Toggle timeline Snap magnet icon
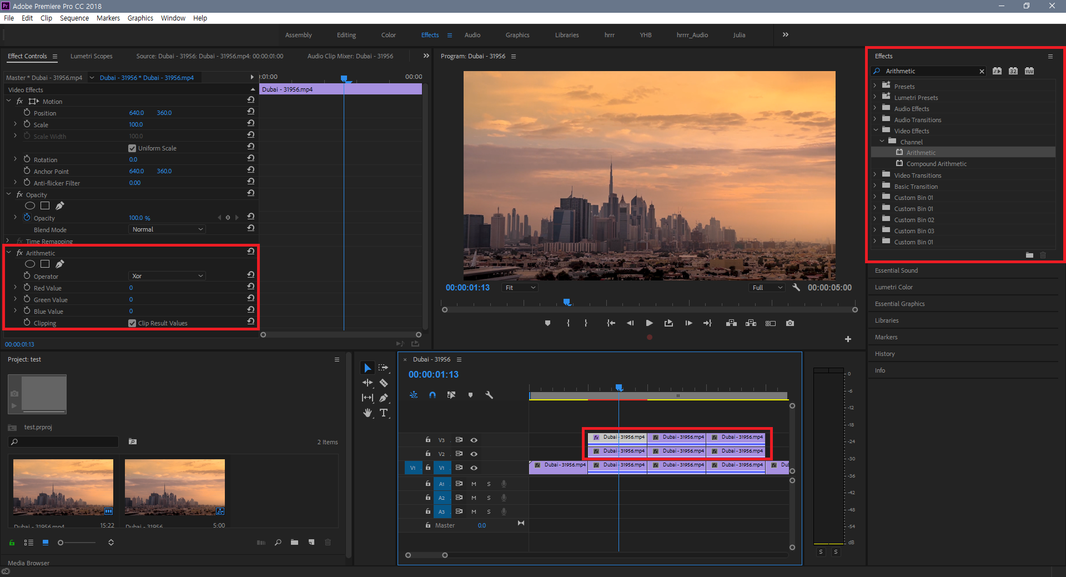The width and height of the screenshot is (1066, 577). tap(433, 395)
